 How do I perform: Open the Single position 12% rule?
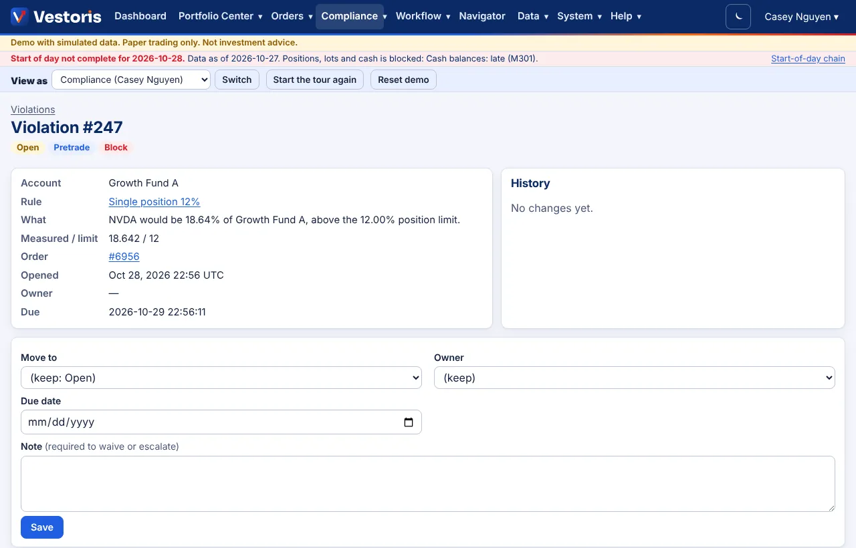click(154, 202)
